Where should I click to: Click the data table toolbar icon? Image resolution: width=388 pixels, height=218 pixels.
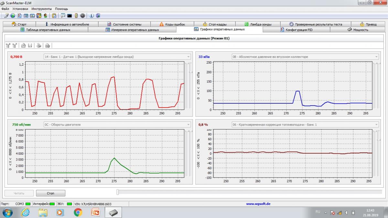click(26, 16)
